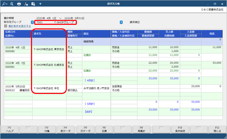
Task: Click 売掛金 in the 札幌支店 row
Action: 116,63
